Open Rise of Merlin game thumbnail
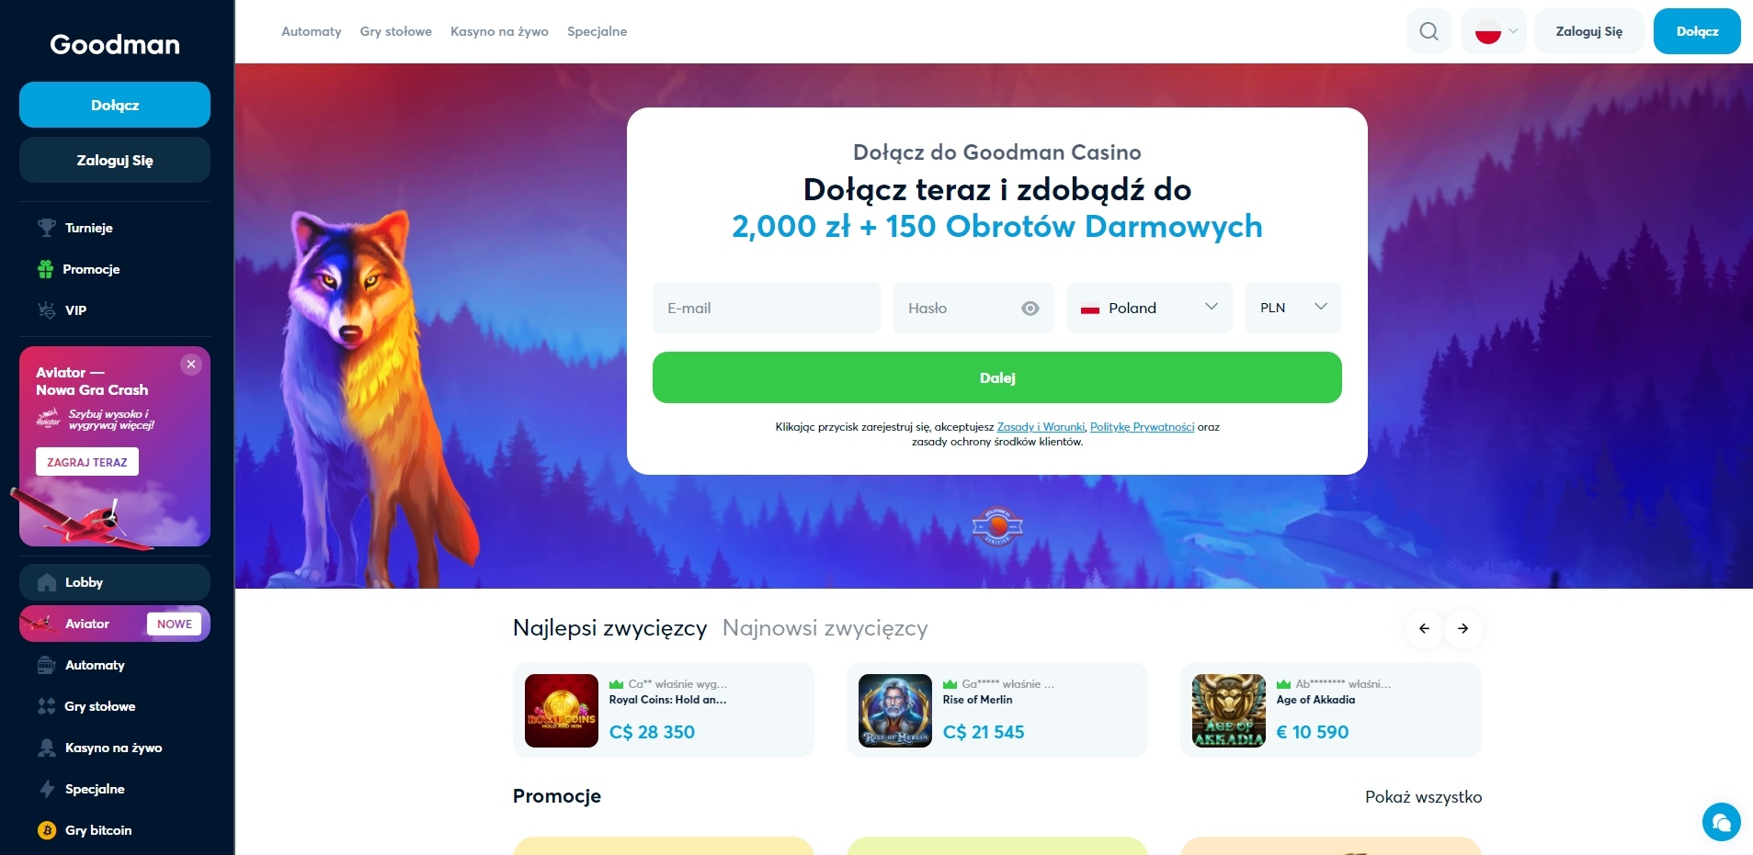Viewport: 1753px width, 855px height. click(x=895, y=711)
